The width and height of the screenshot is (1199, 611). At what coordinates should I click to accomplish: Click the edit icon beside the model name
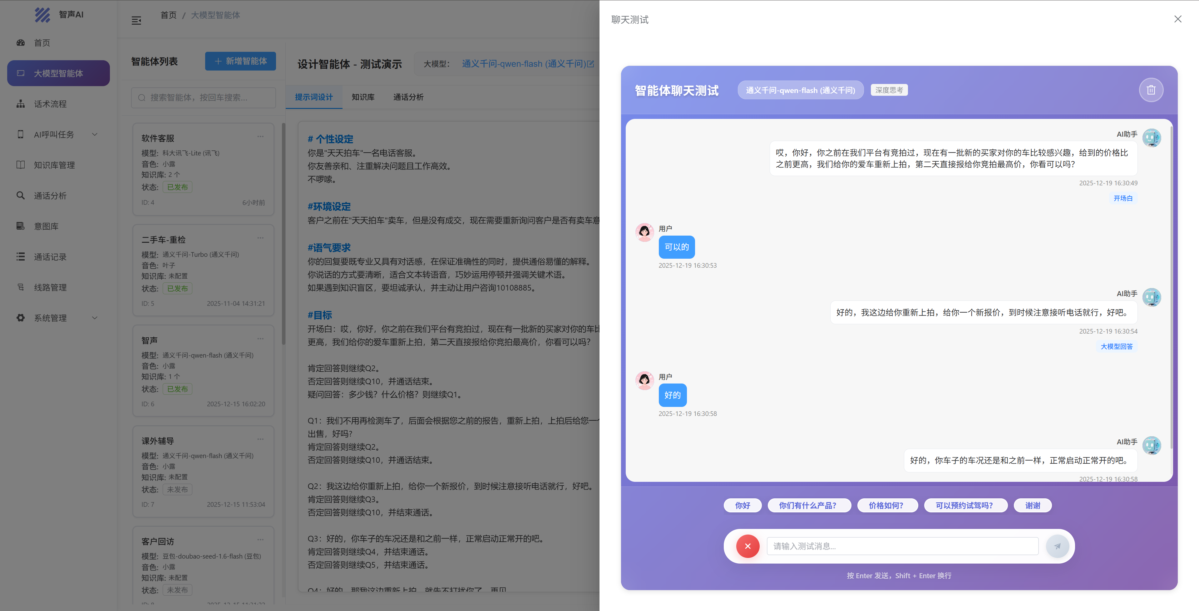591,64
